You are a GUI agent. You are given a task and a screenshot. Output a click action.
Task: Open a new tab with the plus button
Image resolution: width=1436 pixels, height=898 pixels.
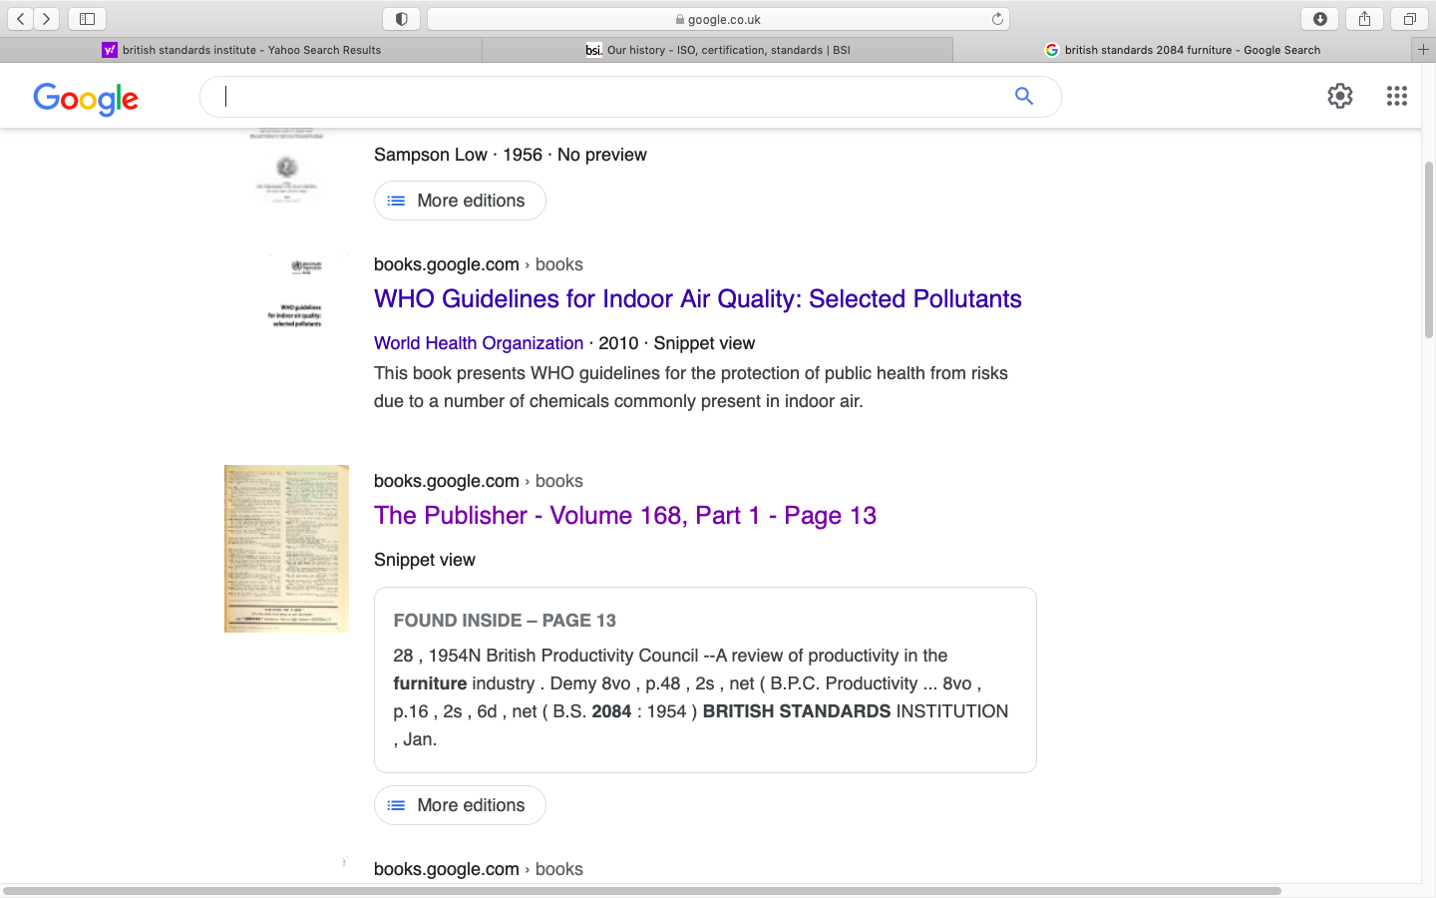(1423, 49)
